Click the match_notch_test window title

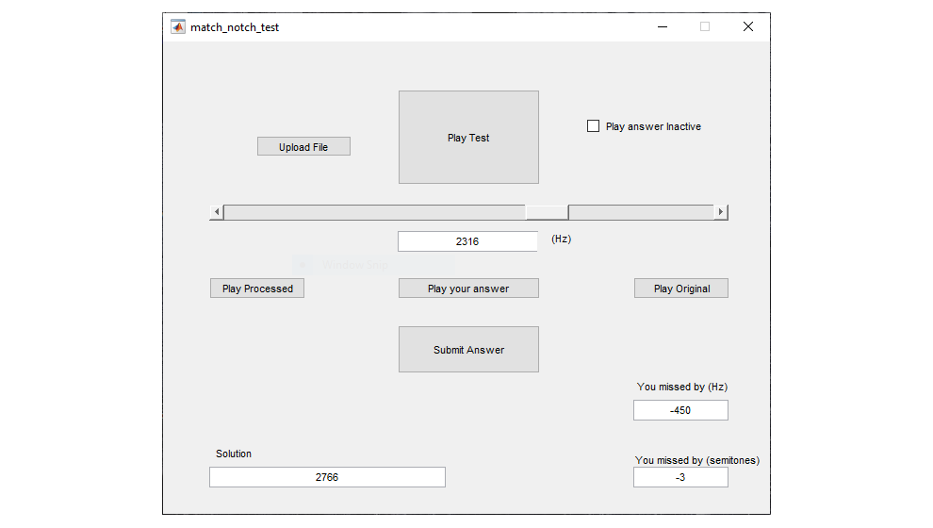click(235, 27)
